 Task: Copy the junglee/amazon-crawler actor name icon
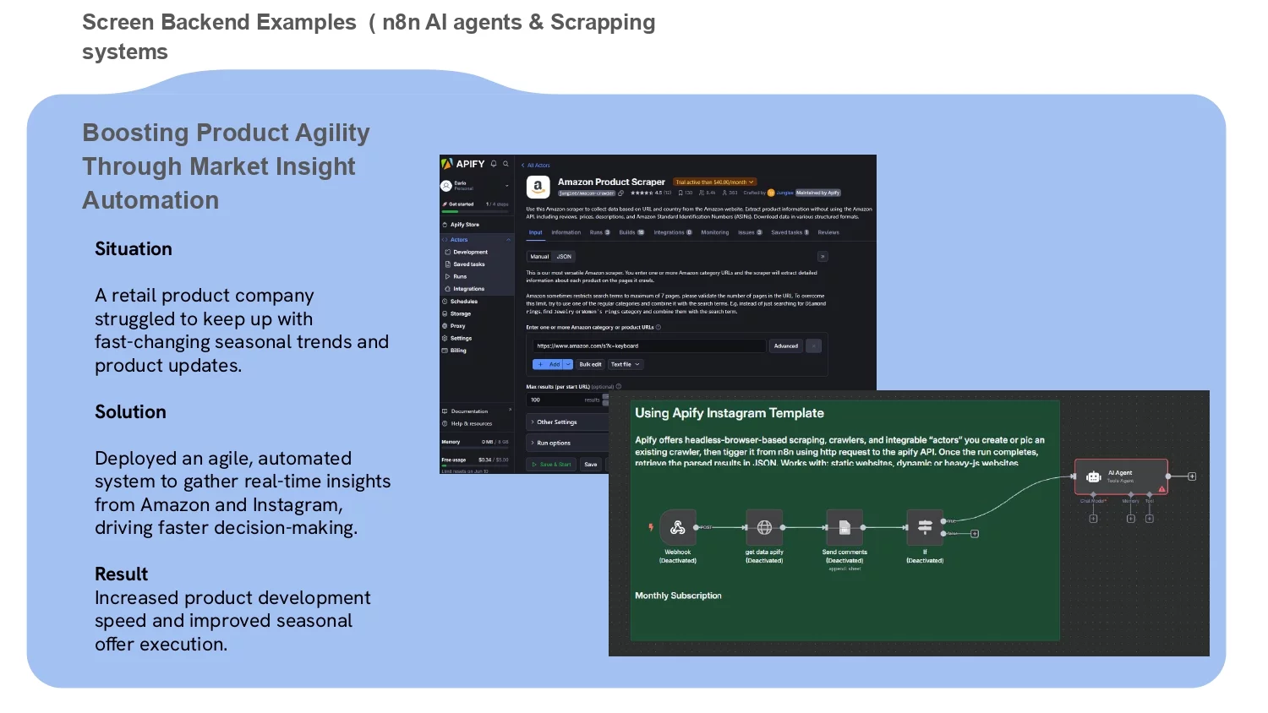tap(621, 193)
